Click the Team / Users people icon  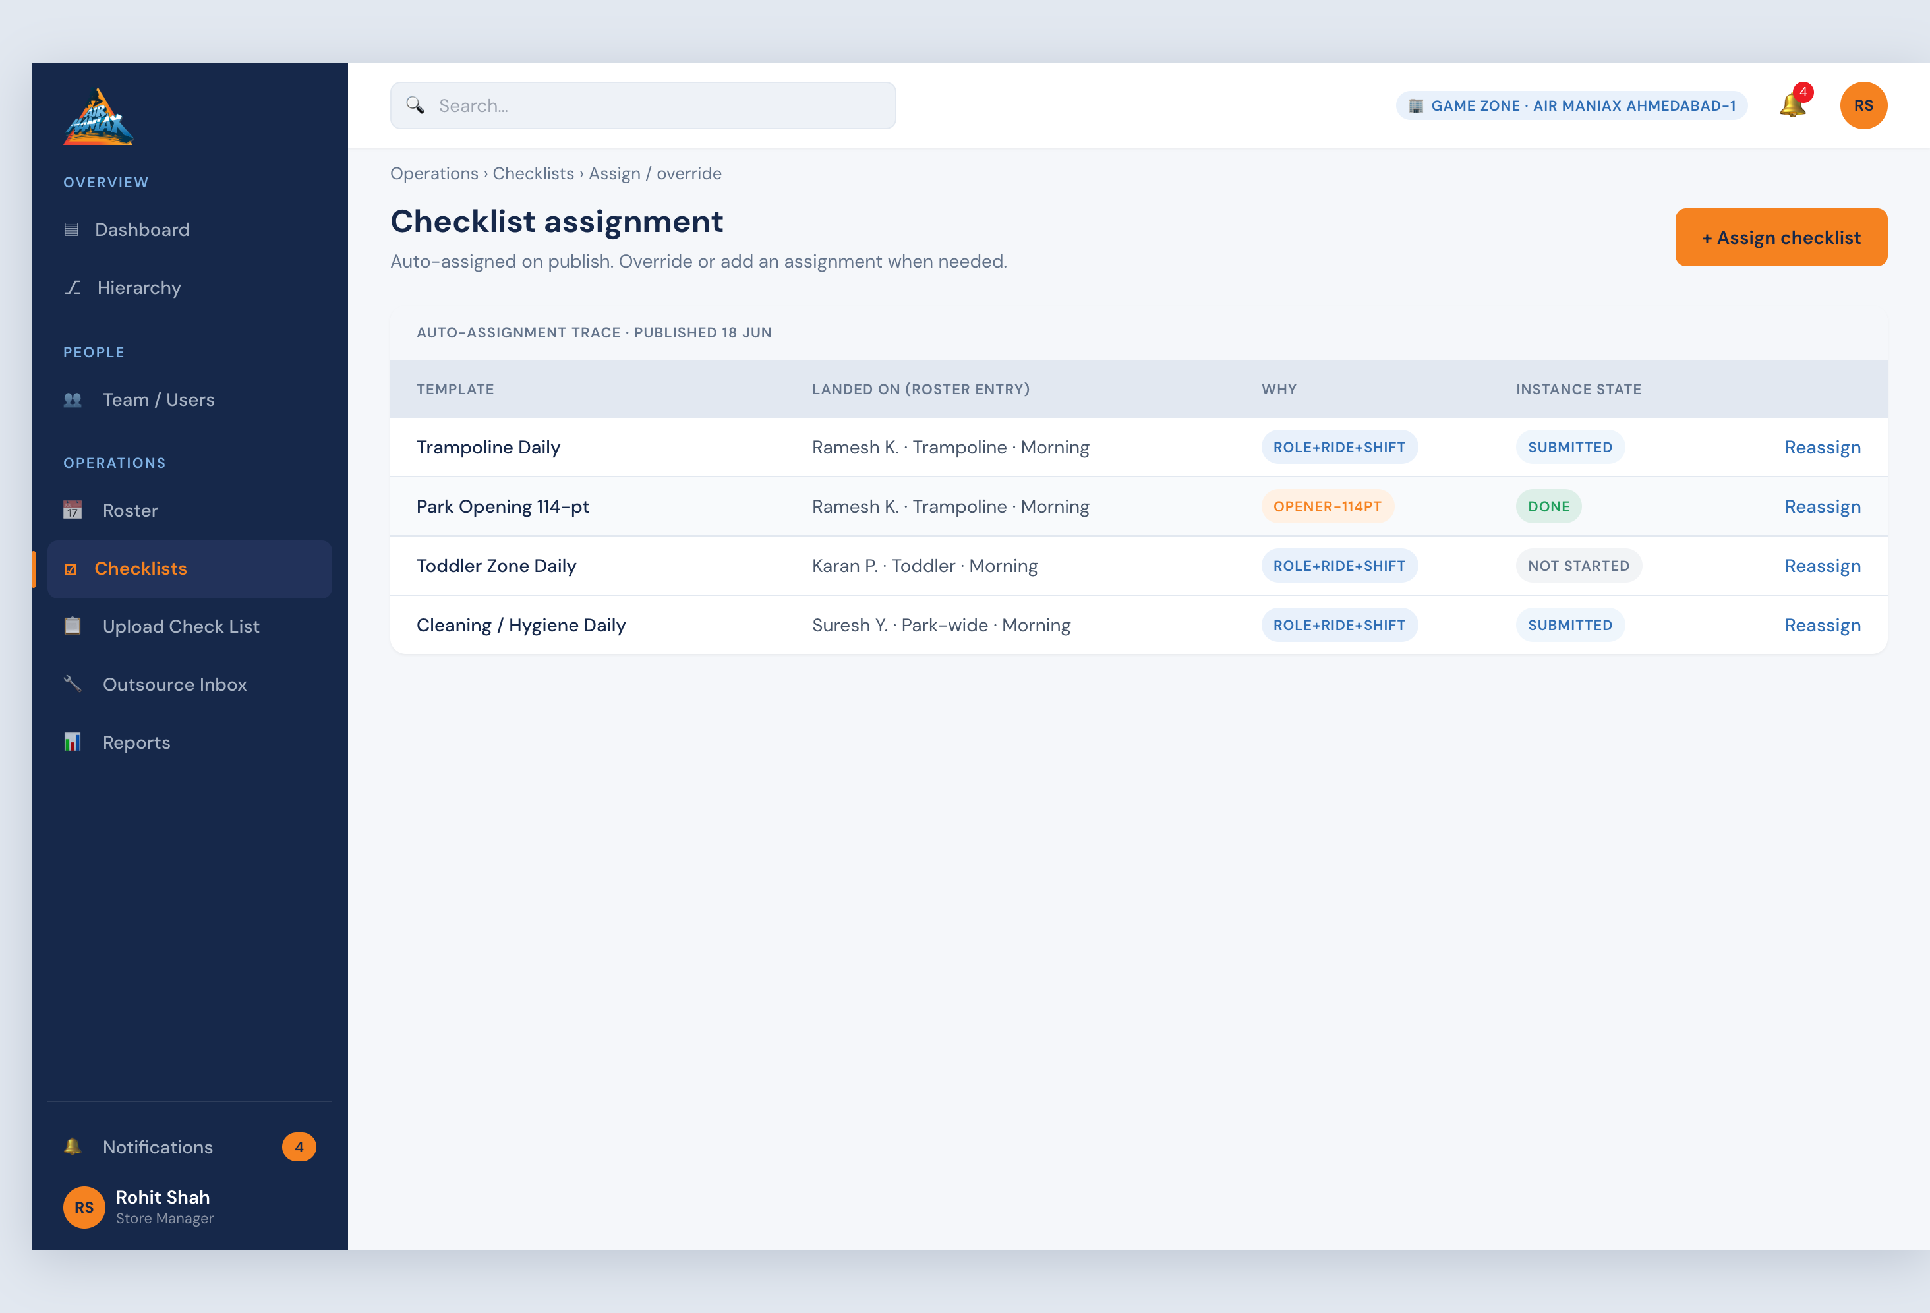73,399
